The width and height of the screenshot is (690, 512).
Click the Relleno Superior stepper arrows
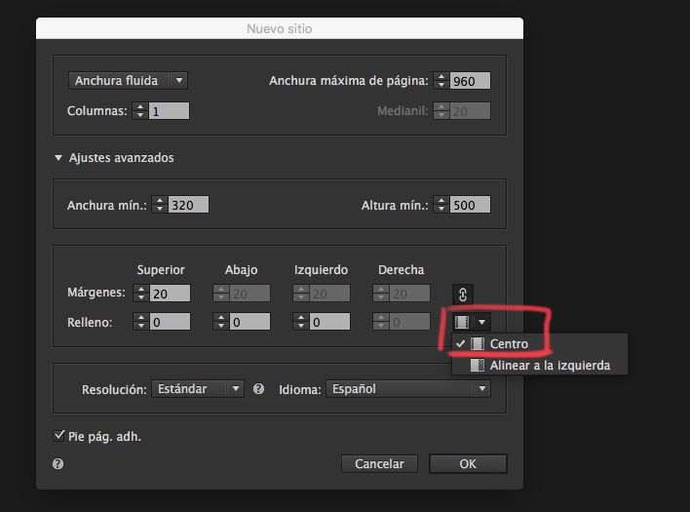click(141, 322)
